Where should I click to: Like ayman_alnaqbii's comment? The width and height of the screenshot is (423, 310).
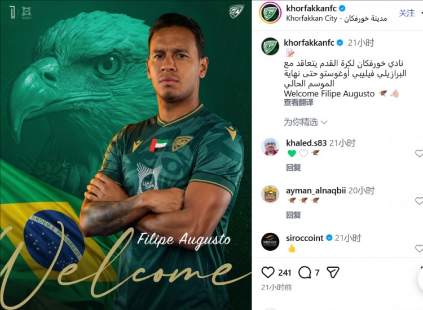(419, 201)
